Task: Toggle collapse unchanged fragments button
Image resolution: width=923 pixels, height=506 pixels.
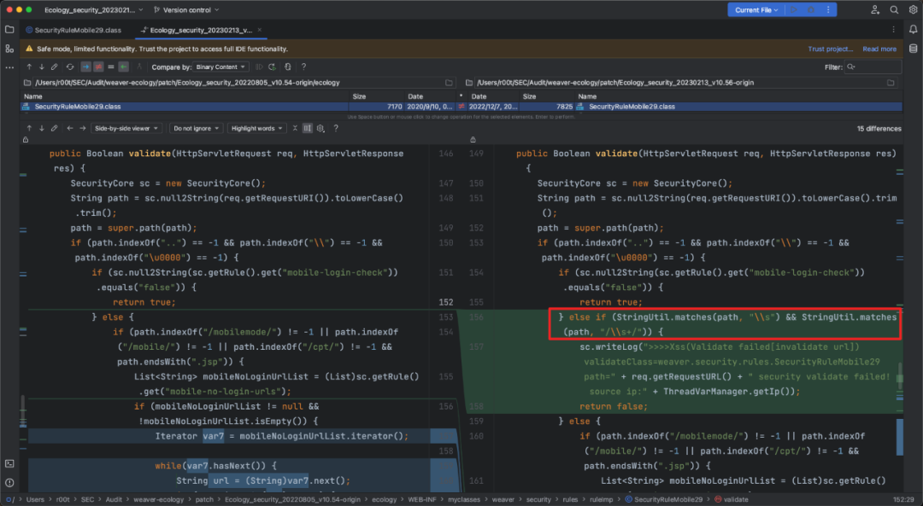Action: tap(295, 128)
